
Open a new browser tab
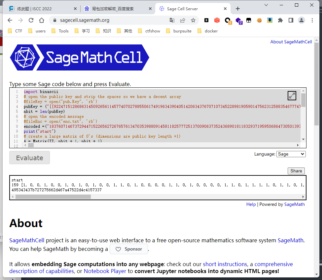pyautogui.click(x=237, y=9)
